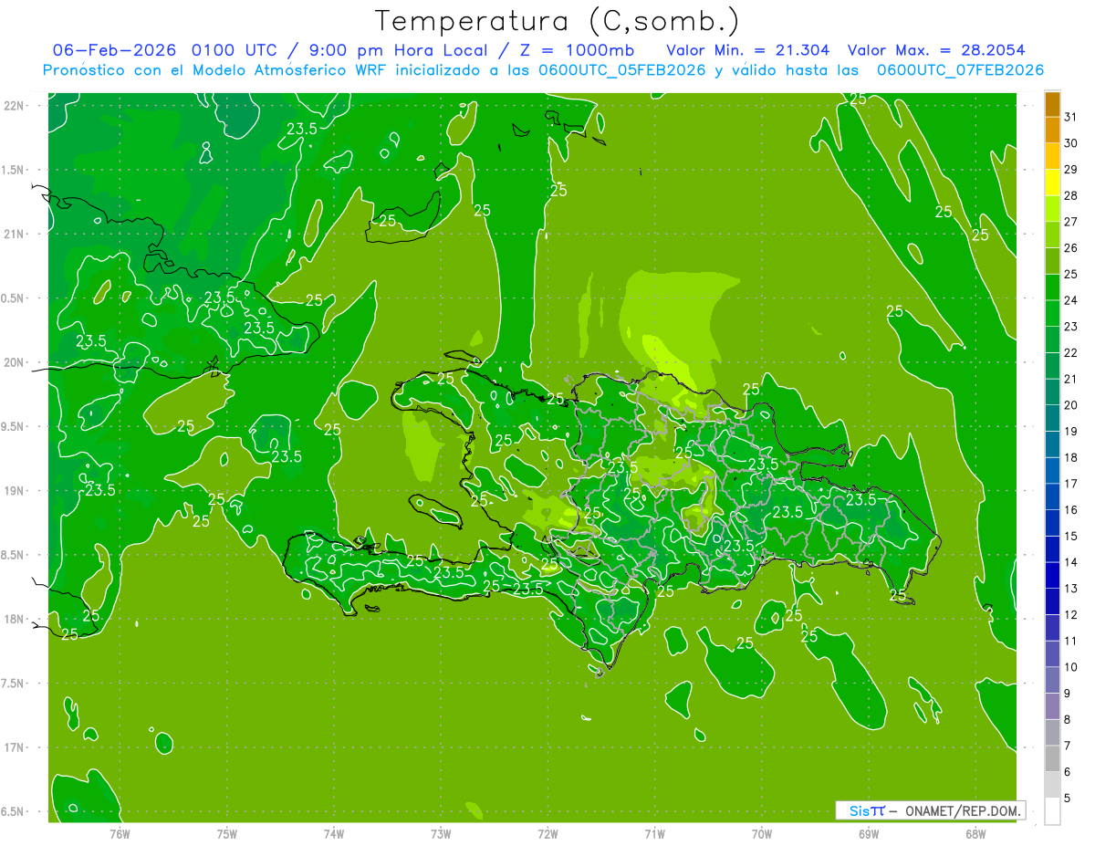Viewport: 1095px width, 846px height.
Task: Select the Z = 1000mb level text
Action: pyautogui.click(x=578, y=49)
